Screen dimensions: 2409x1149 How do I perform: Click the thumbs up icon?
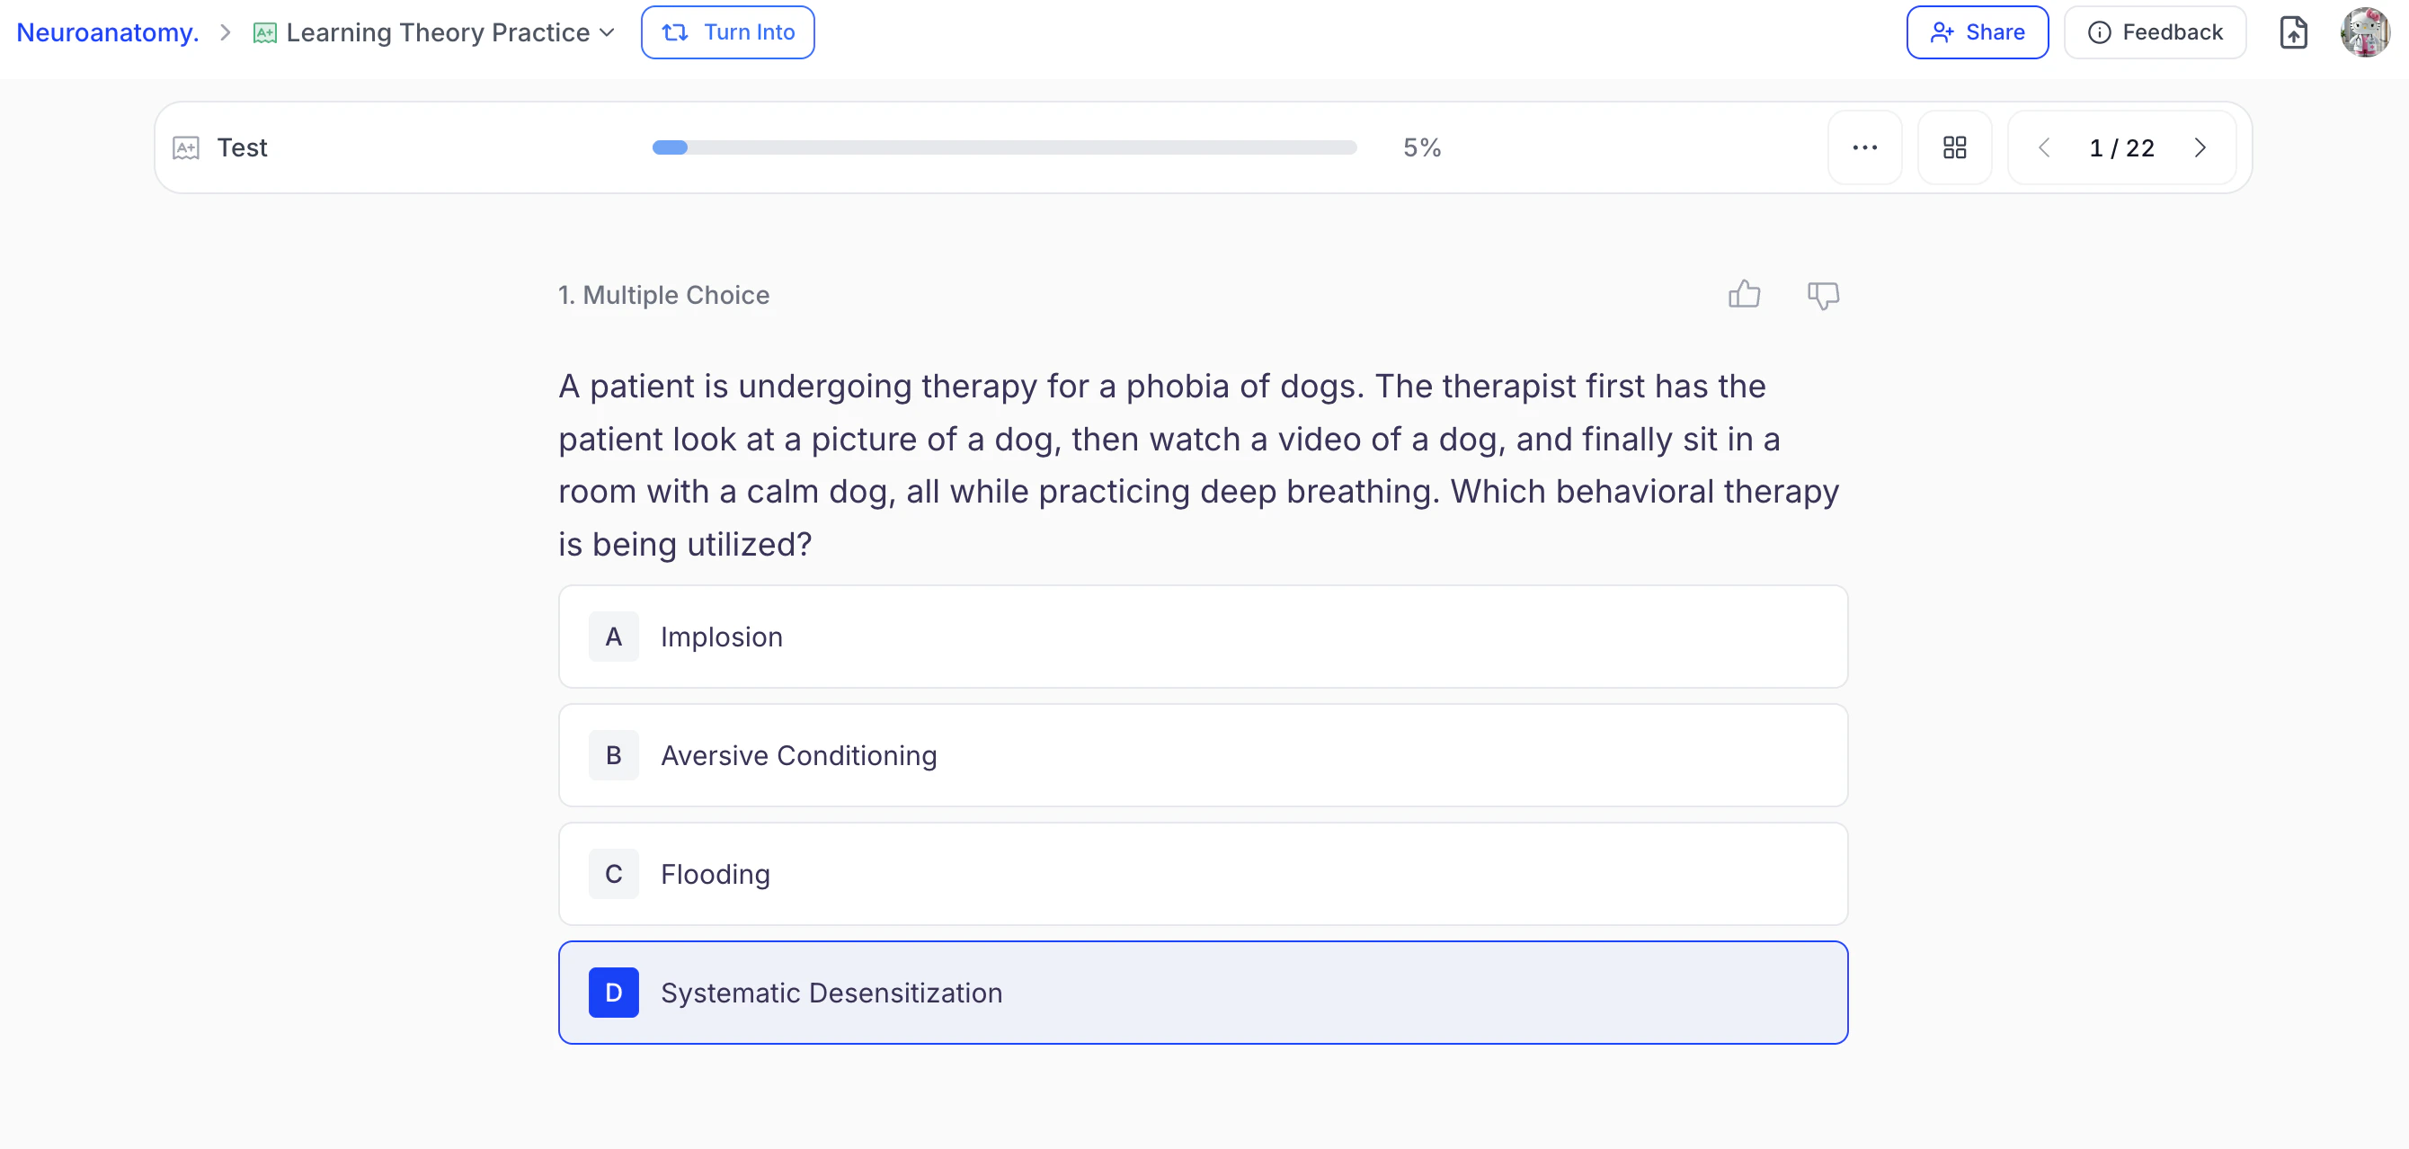(x=1743, y=295)
